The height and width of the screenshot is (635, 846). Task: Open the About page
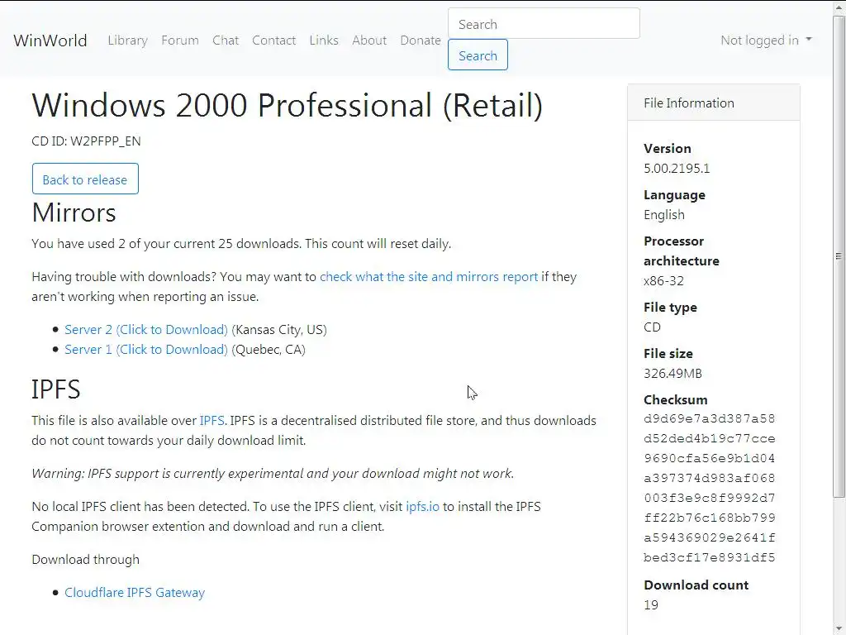369,41
